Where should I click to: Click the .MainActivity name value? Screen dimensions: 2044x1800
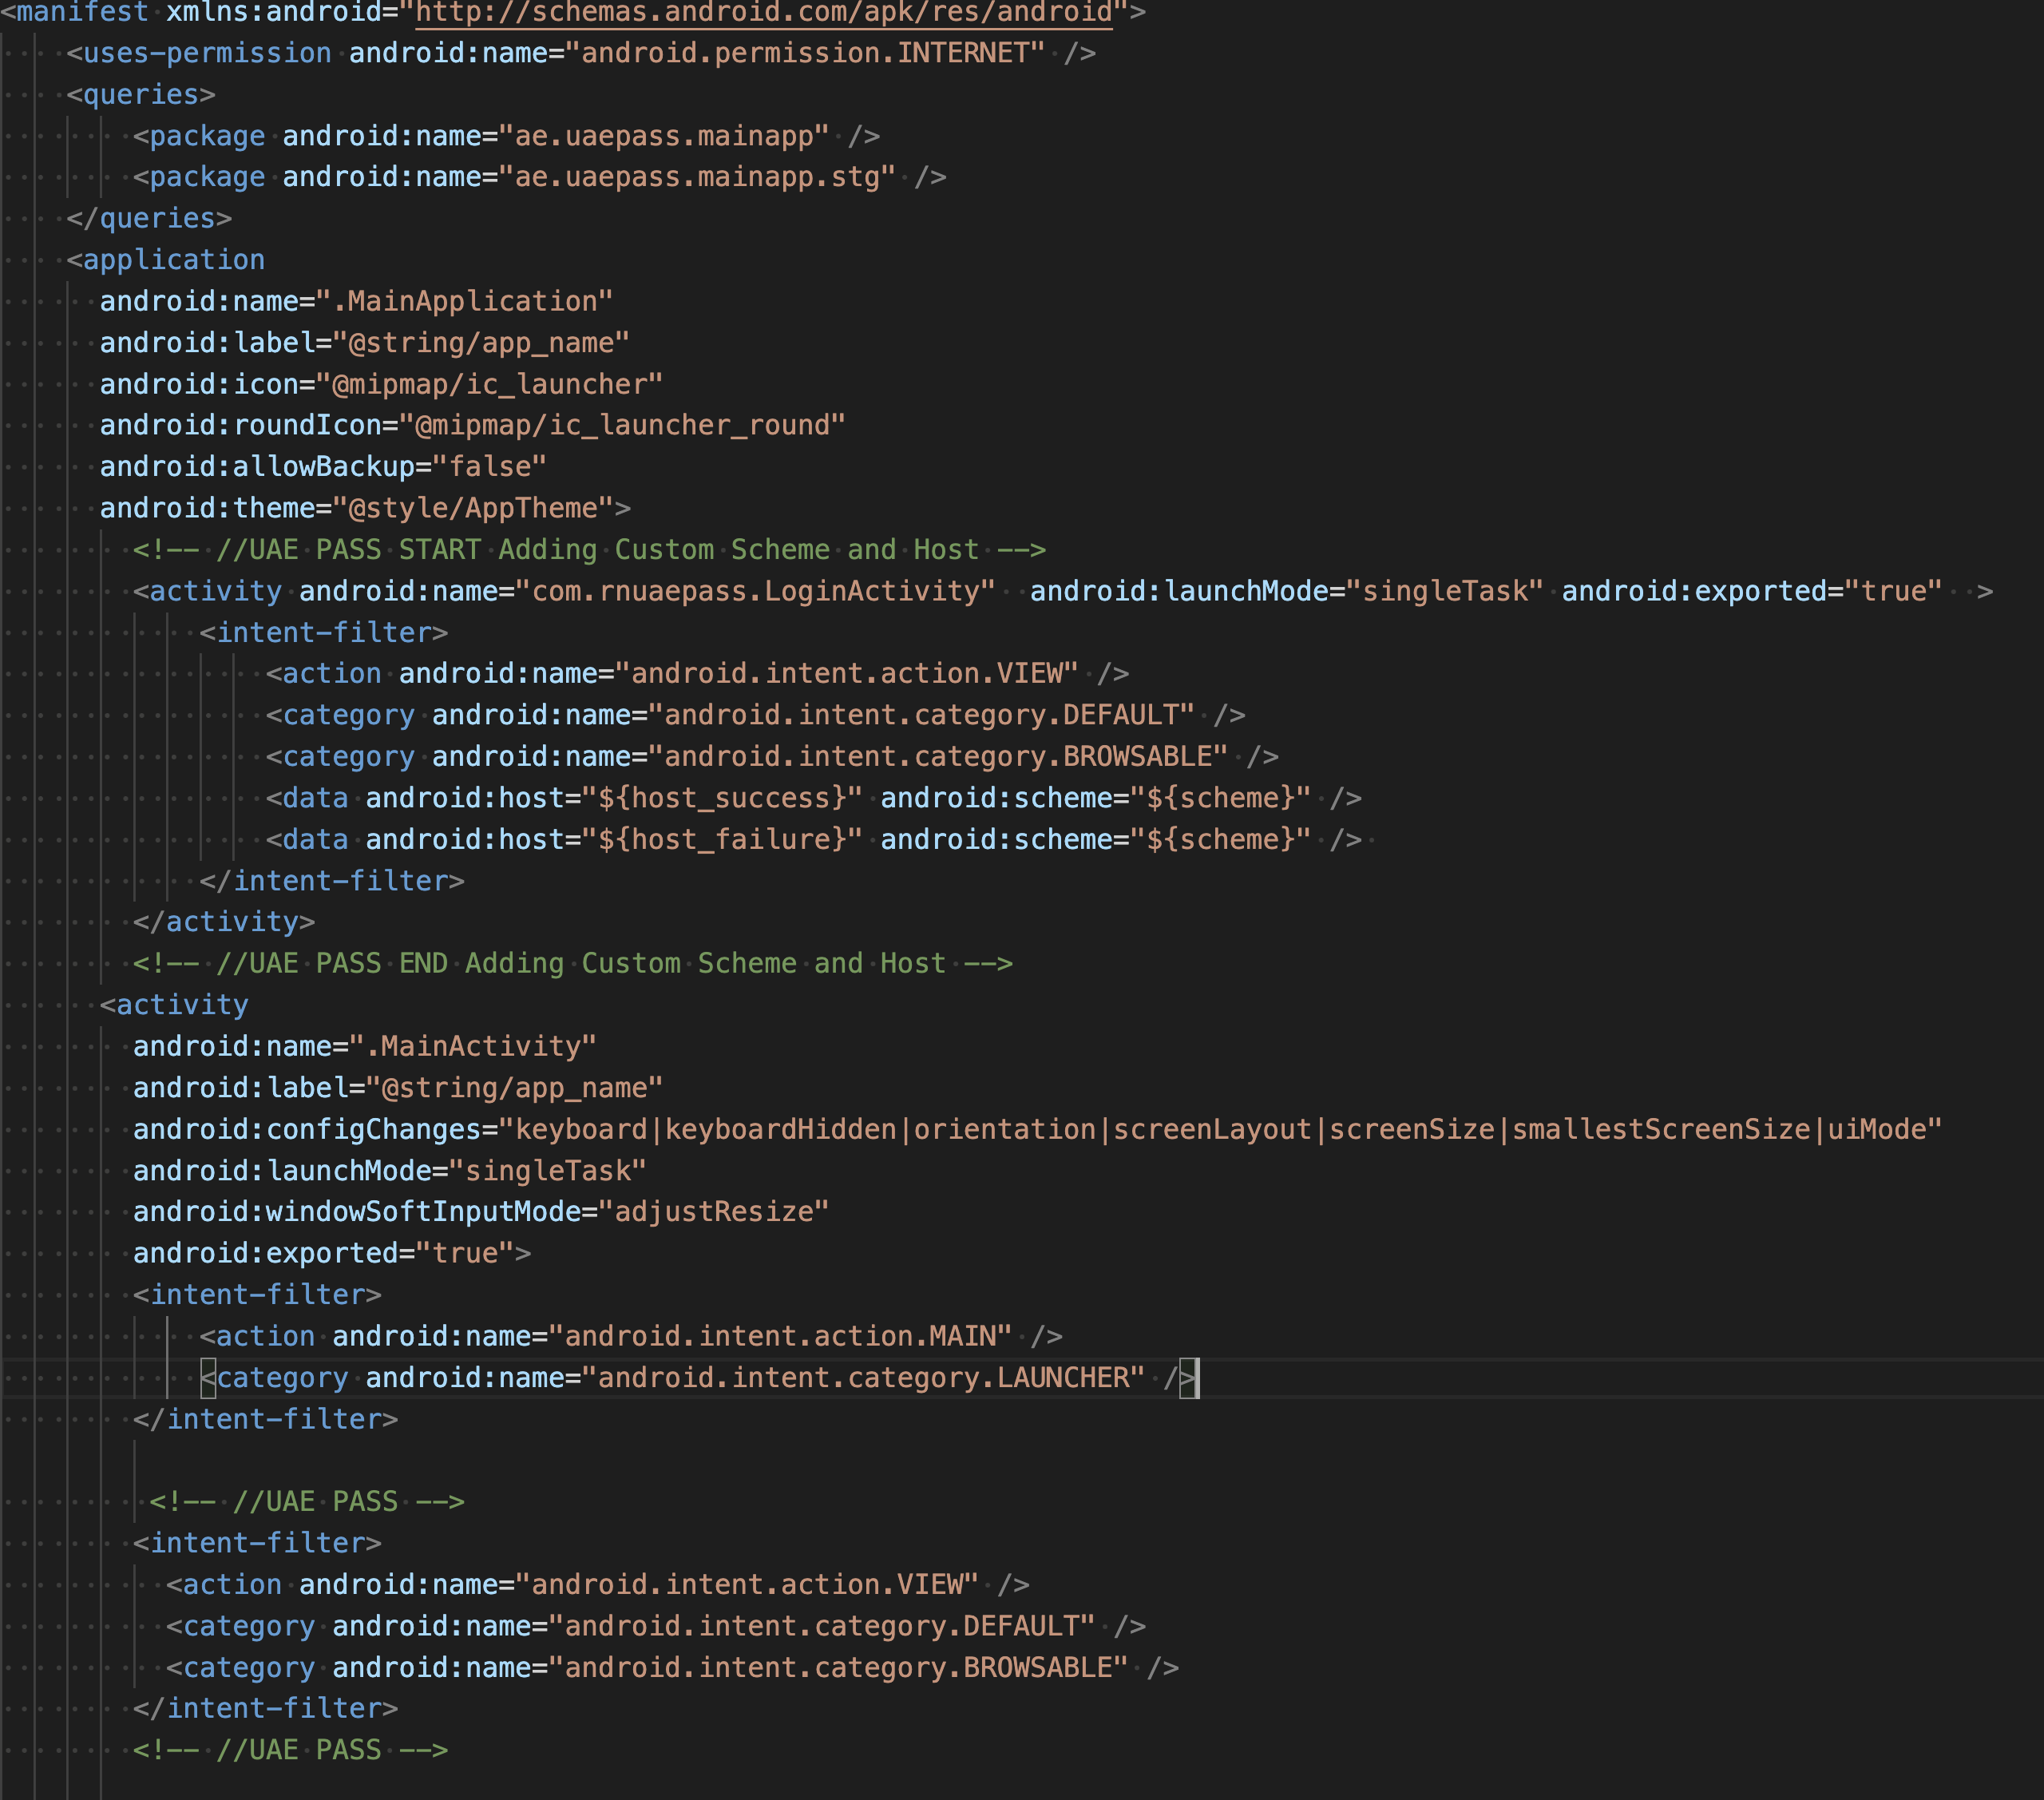coord(472,1046)
